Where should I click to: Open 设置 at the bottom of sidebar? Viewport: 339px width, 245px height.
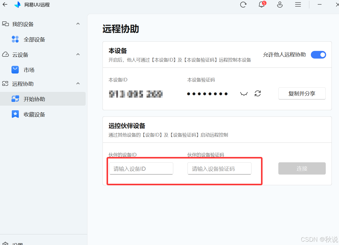click(x=18, y=243)
